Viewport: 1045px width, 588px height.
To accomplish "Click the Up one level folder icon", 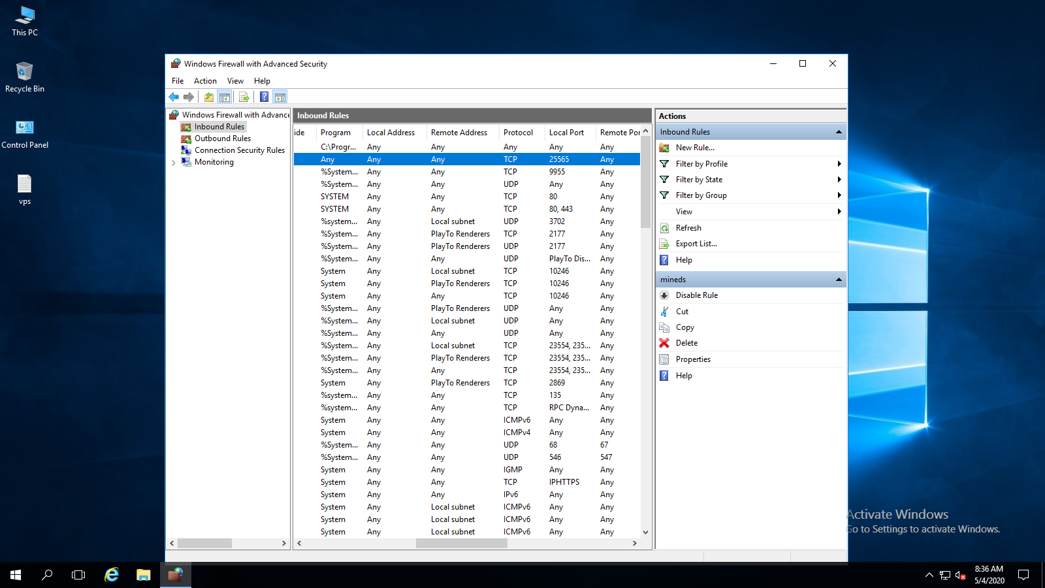I will pos(208,97).
